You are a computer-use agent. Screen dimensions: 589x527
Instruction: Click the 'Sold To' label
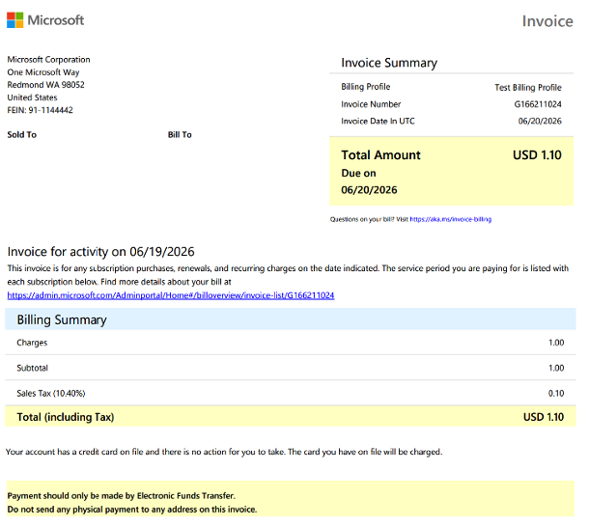[22, 134]
